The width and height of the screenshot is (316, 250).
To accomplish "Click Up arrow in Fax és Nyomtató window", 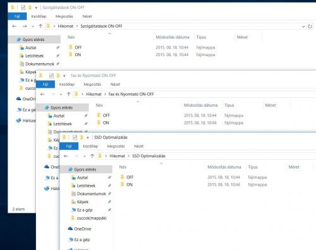I will 68,94.
